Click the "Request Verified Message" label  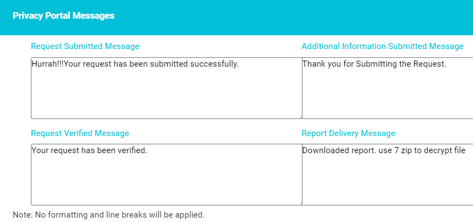coord(80,133)
